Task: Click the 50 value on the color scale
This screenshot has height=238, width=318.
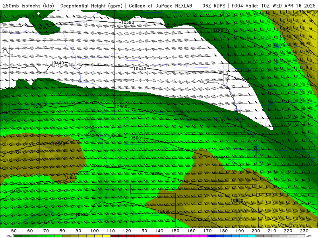Action: click(x=14, y=231)
